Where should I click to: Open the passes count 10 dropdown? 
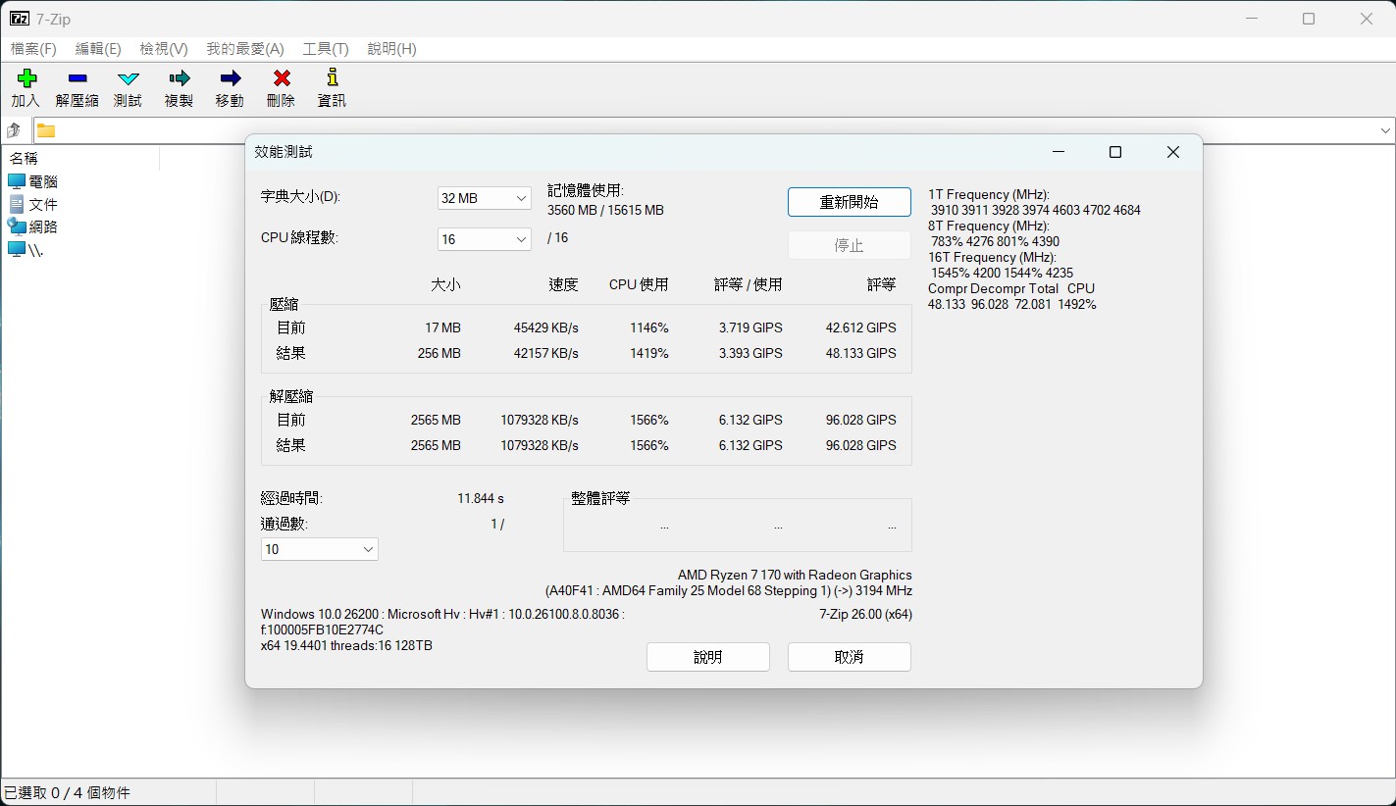point(319,549)
